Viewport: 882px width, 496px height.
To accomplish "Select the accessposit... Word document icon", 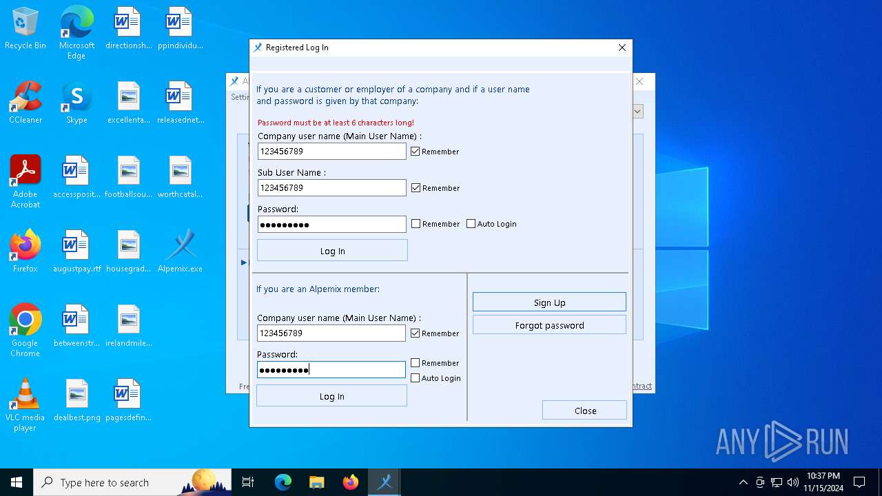I will coord(76,178).
